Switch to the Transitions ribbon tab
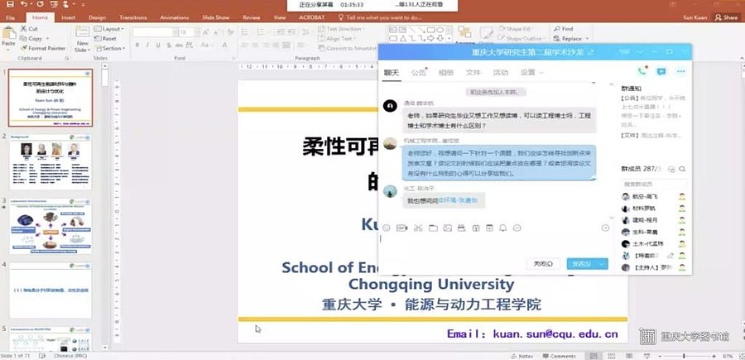 [x=133, y=17]
